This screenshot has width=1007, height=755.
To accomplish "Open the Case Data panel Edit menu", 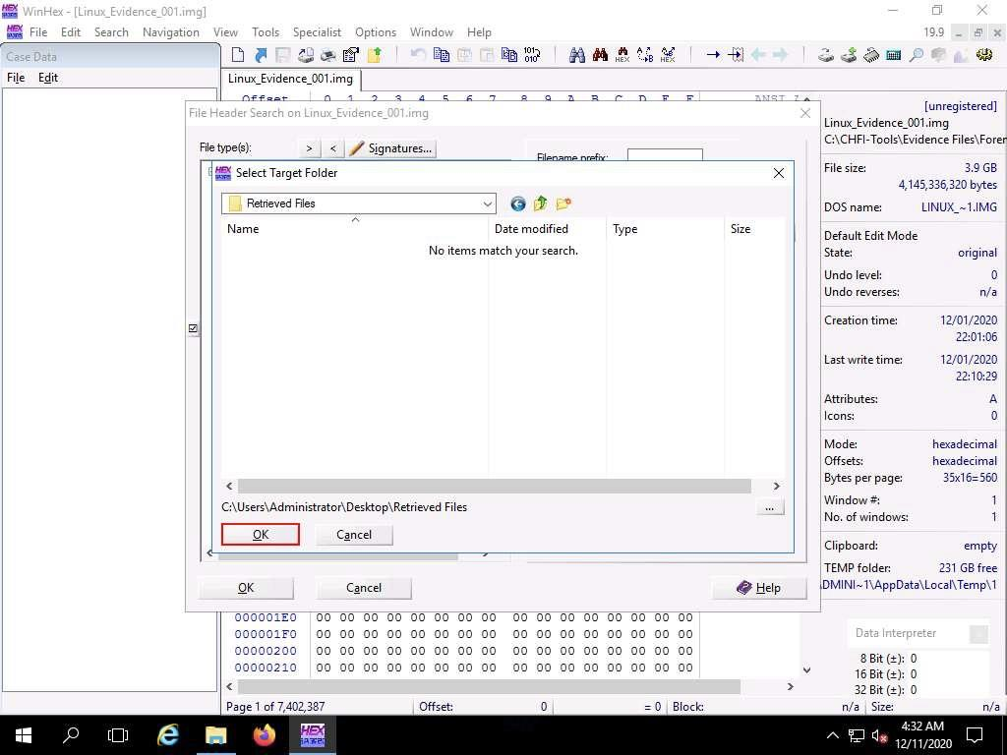I will click(48, 78).
